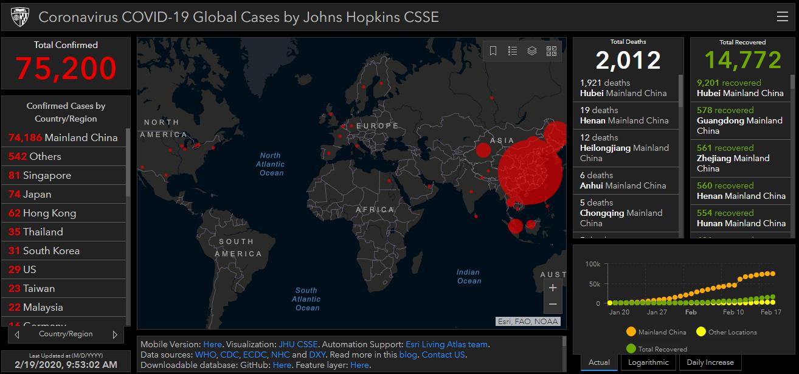This screenshot has height=374, width=799.
Task: Open the Mobile Version 'Here' link
Action: tap(212, 344)
